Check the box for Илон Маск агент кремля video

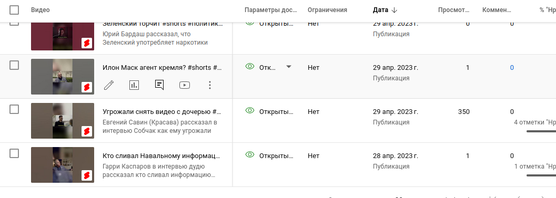pyautogui.click(x=14, y=65)
